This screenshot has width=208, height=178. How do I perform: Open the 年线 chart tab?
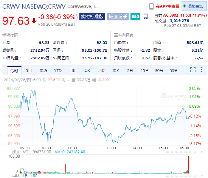[x=43, y=71]
